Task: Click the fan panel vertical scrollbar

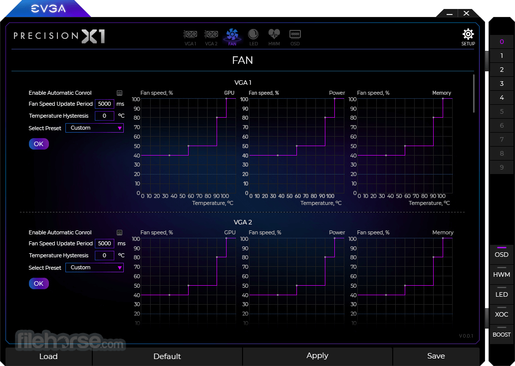Action: pos(474,94)
